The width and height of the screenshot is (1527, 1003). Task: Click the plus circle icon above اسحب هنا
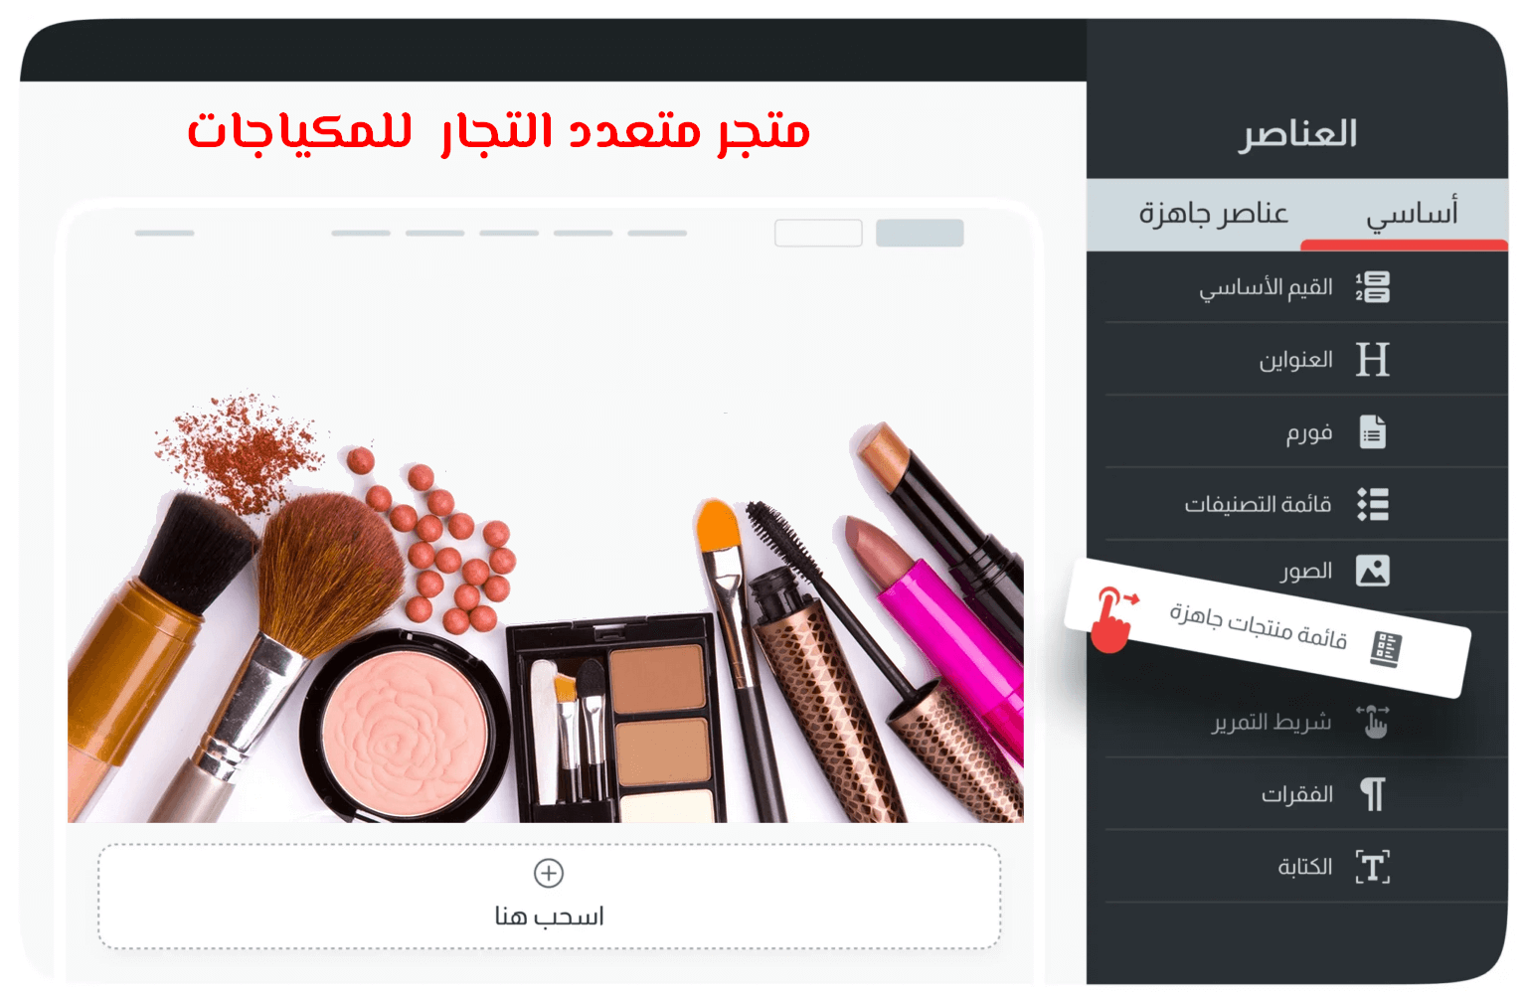549,873
